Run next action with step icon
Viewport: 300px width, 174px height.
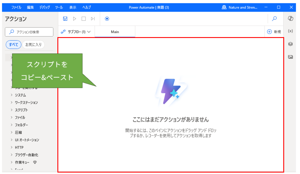click(93, 18)
